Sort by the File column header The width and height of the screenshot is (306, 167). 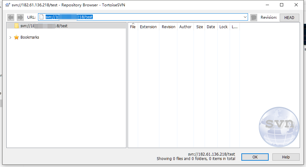coord(133,27)
